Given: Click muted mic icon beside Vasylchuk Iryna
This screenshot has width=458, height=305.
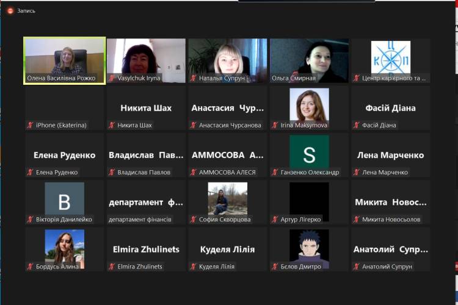Looking at the screenshot, I should tap(112, 78).
